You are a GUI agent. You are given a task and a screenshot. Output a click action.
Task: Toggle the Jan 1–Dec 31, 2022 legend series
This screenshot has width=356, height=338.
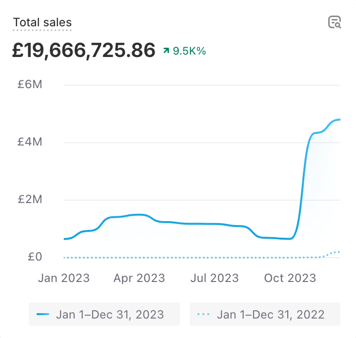click(265, 314)
